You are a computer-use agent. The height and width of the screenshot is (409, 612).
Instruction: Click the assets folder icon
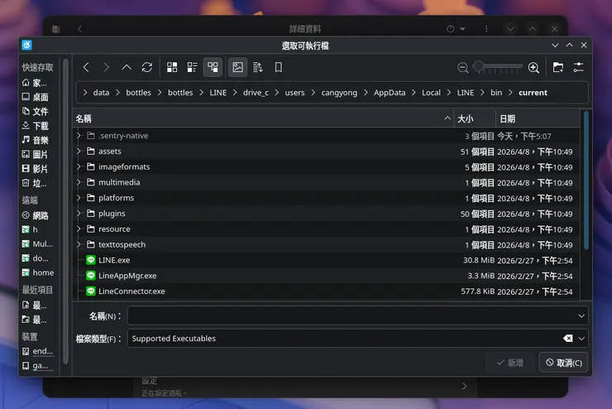[90, 152]
